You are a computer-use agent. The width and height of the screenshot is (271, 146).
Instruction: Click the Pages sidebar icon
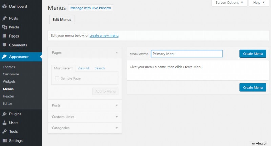tap(4, 36)
